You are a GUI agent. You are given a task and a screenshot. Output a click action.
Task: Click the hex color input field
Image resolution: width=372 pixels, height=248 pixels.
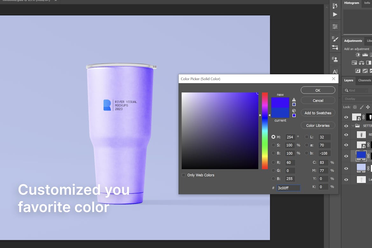(x=288, y=188)
